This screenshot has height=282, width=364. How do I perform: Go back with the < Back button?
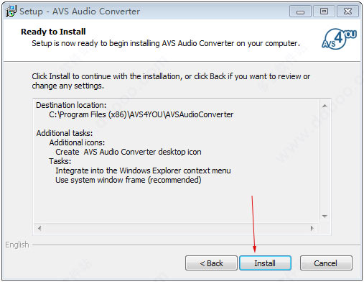point(211,263)
